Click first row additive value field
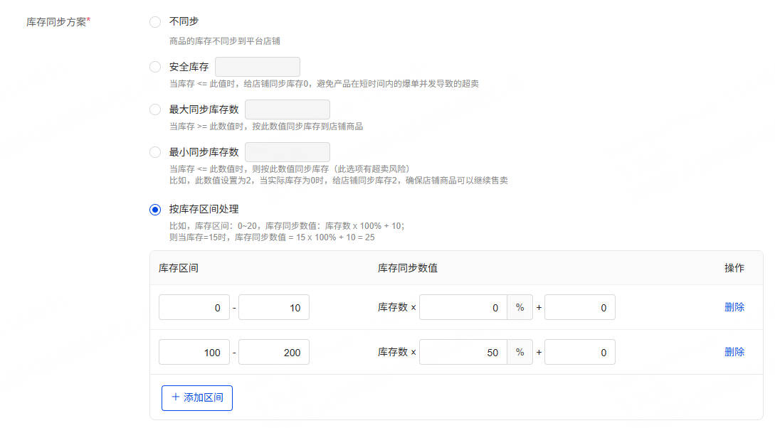775x428 pixels. (x=580, y=308)
